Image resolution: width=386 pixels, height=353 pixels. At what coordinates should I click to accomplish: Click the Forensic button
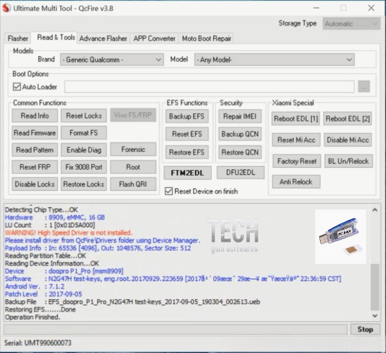tap(133, 149)
